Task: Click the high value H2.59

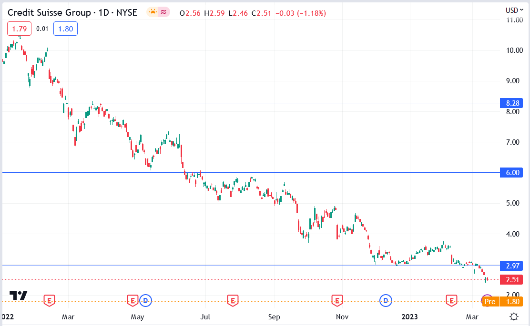Action: (x=214, y=13)
